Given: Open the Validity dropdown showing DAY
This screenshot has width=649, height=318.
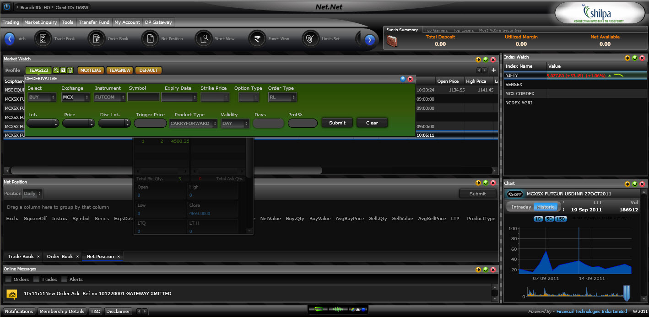Looking at the screenshot, I should pos(235,124).
